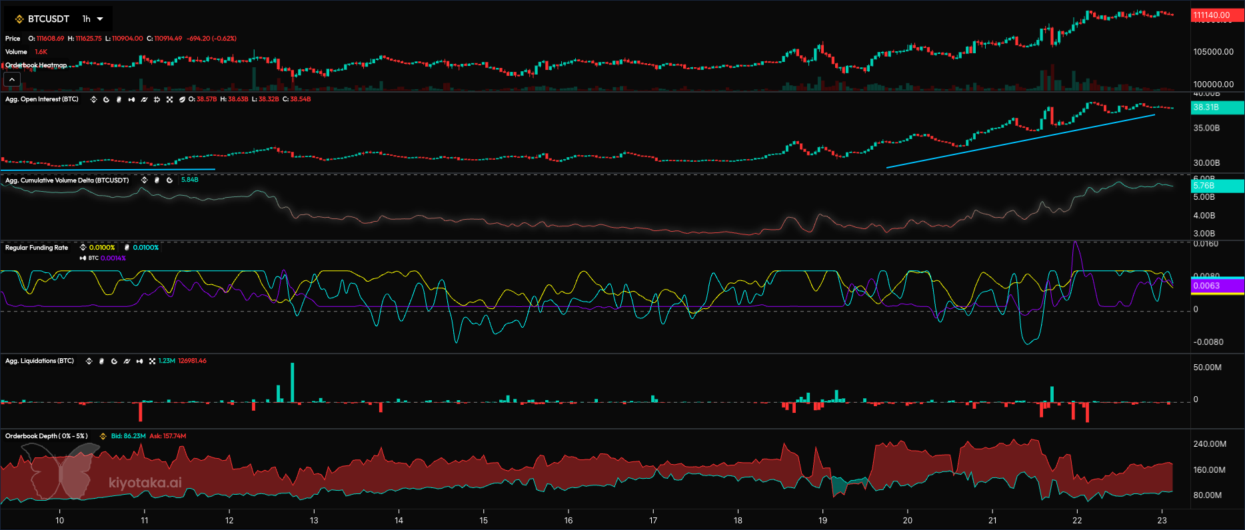Toggle the hash-shaped exchange icon in the Open Interest panel

[157, 99]
